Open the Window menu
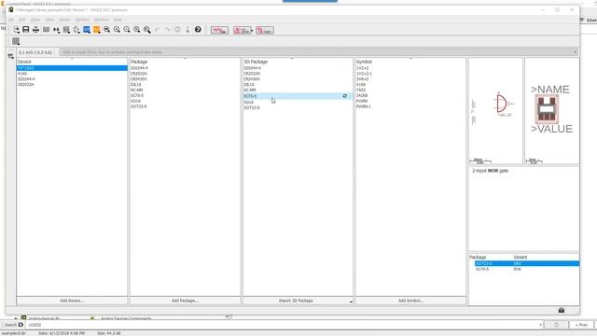597x336 pixels. tap(102, 20)
